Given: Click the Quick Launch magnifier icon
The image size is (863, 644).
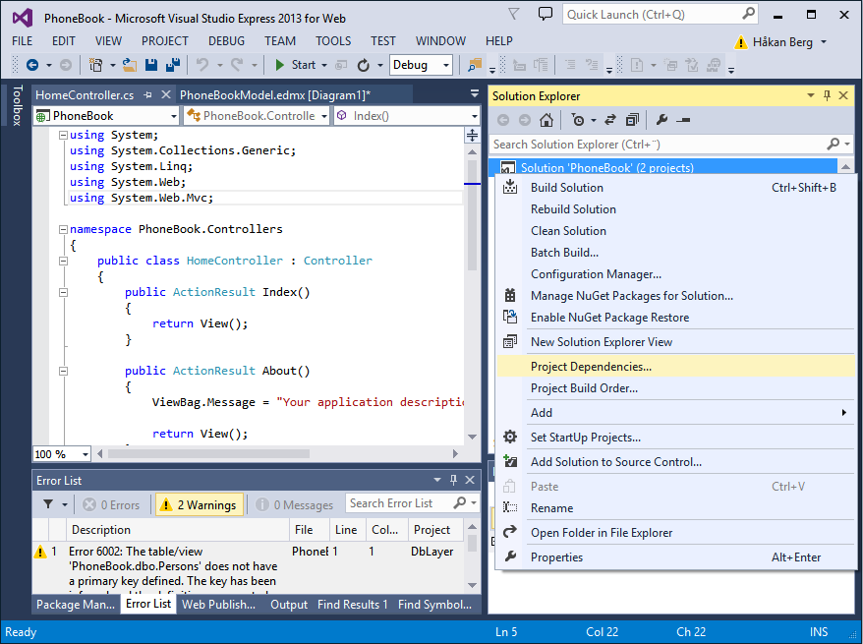Looking at the screenshot, I should coord(748,14).
